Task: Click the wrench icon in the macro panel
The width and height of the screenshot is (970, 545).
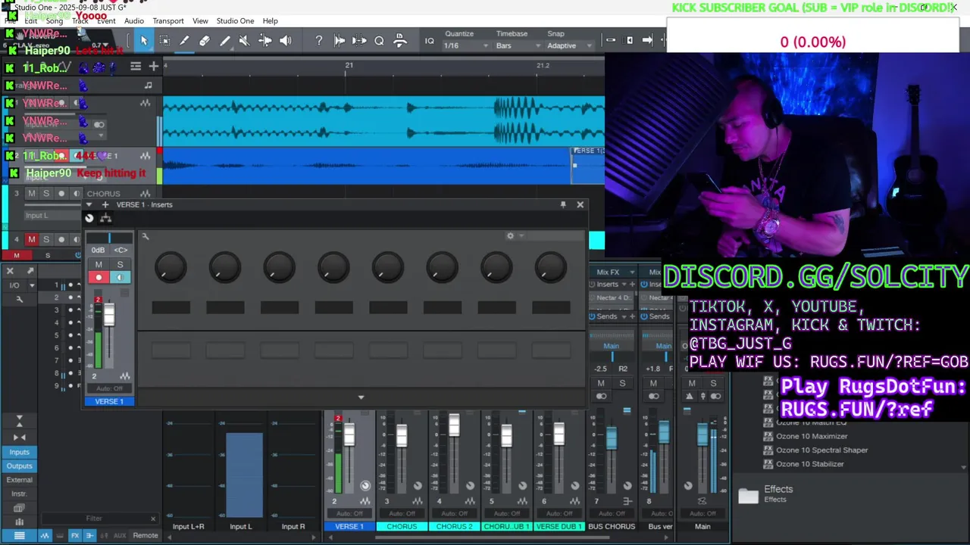Action: (x=145, y=237)
